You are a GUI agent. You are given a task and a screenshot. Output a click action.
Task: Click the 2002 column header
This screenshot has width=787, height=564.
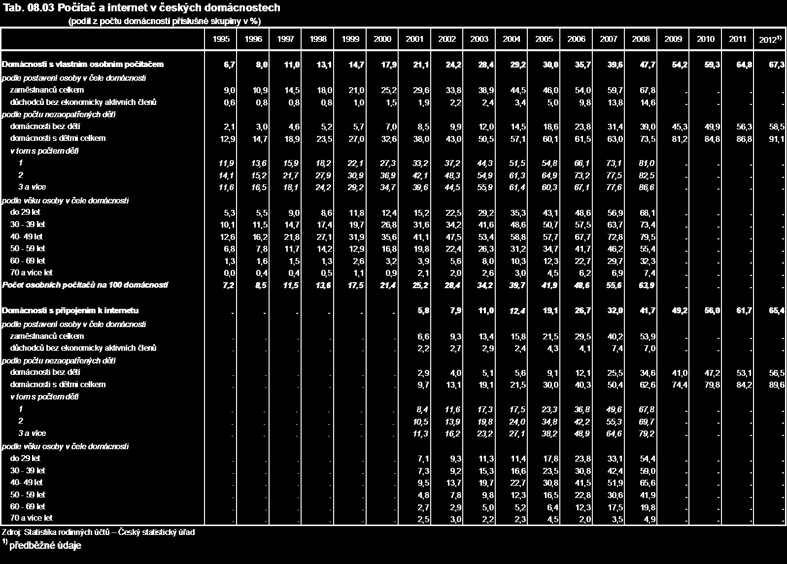[447, 39]
